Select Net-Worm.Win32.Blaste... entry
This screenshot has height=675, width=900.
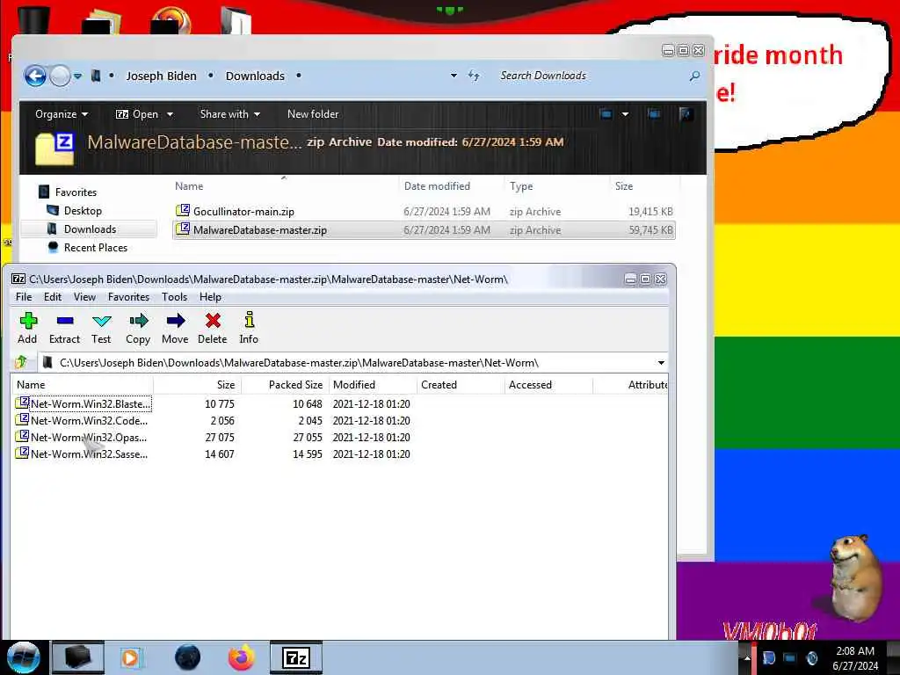pyautogui.click(x=83, y=403)
